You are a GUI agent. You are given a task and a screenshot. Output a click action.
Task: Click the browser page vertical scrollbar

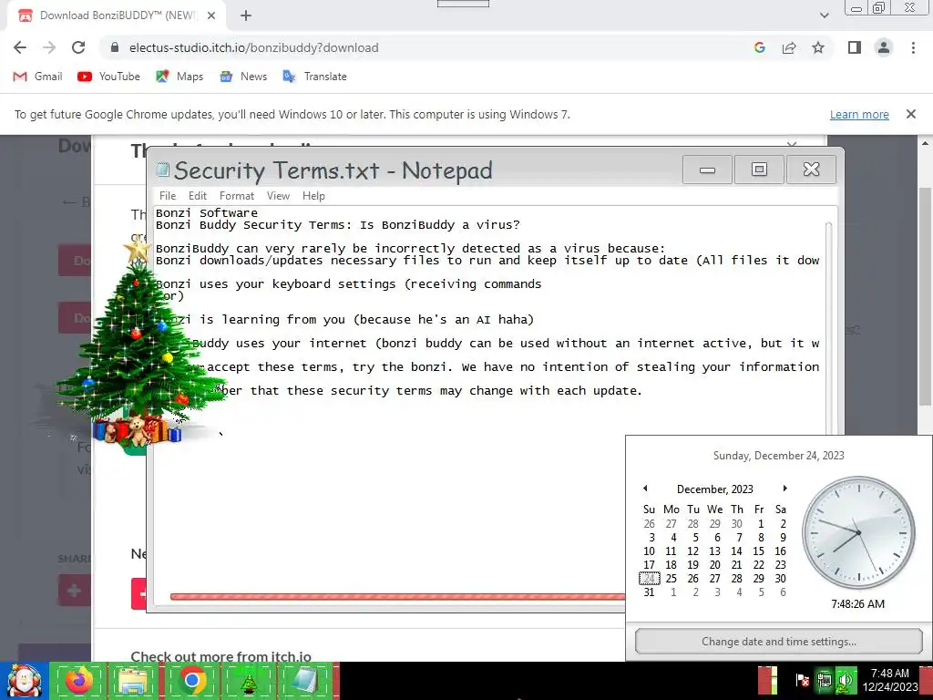coord(925,296)
